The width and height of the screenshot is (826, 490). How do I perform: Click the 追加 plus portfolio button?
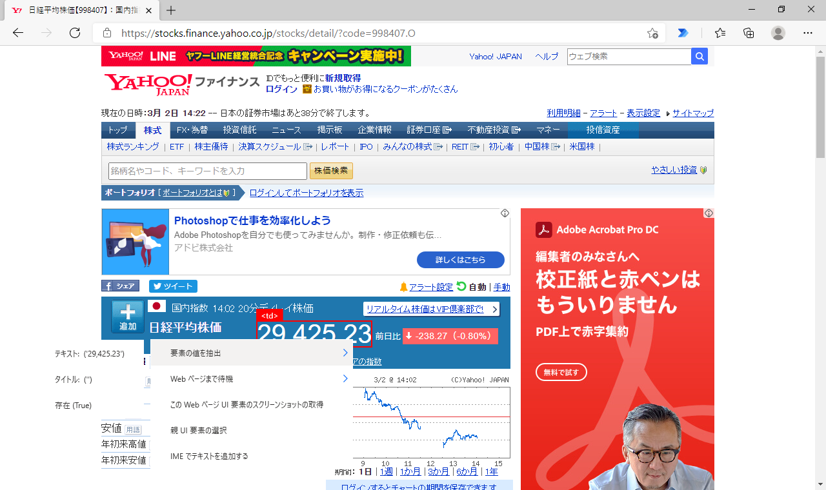click(128, 317)
